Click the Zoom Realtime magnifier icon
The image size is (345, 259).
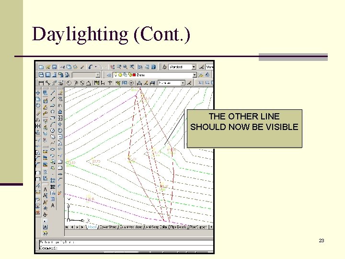click(119, 67)
